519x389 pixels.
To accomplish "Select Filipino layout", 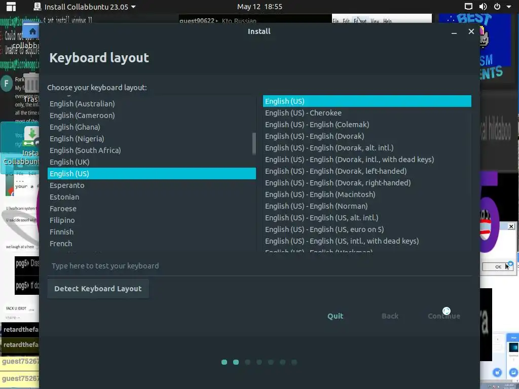I will pos(152,220).
